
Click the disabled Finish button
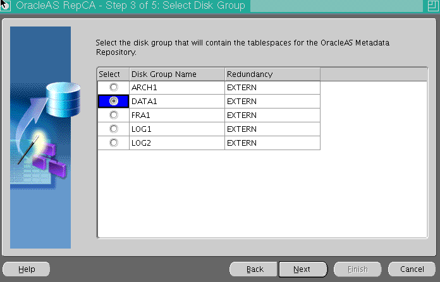[x=358, y=269]
